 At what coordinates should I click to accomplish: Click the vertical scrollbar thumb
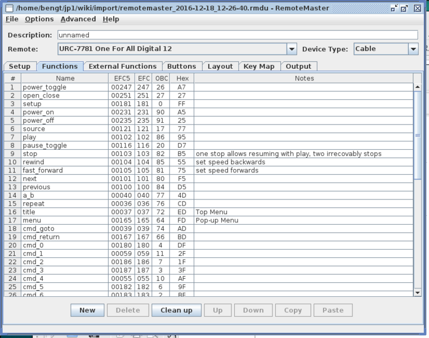click(418, 135)
